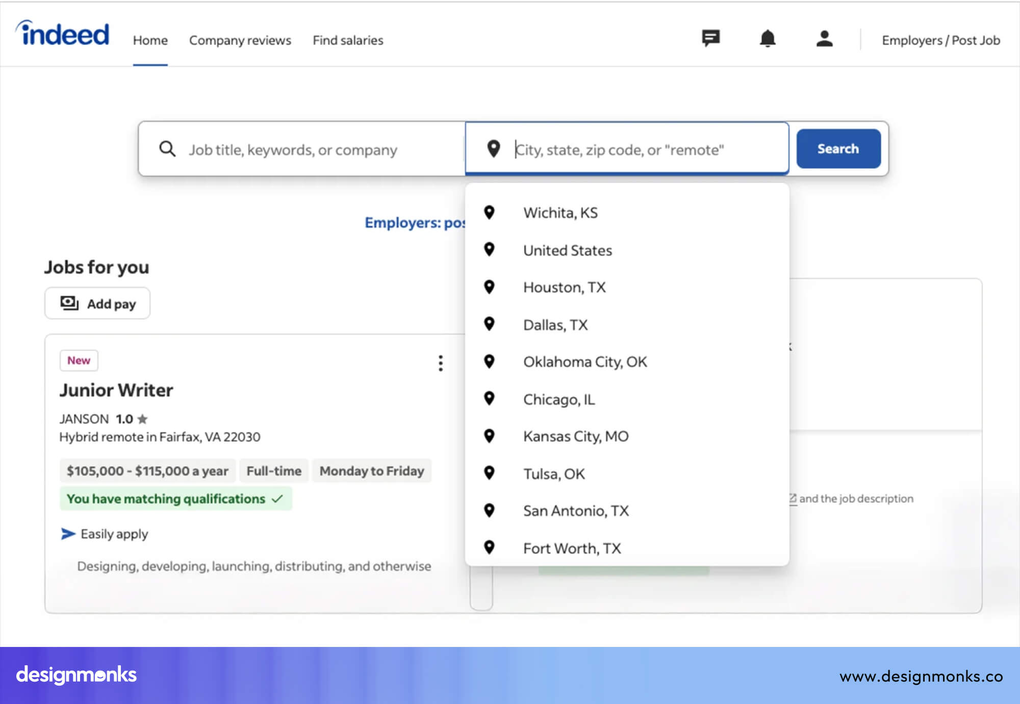1020x704 pixels.
Task: Click the Jobs for you heading
Action: coord(96,267)
